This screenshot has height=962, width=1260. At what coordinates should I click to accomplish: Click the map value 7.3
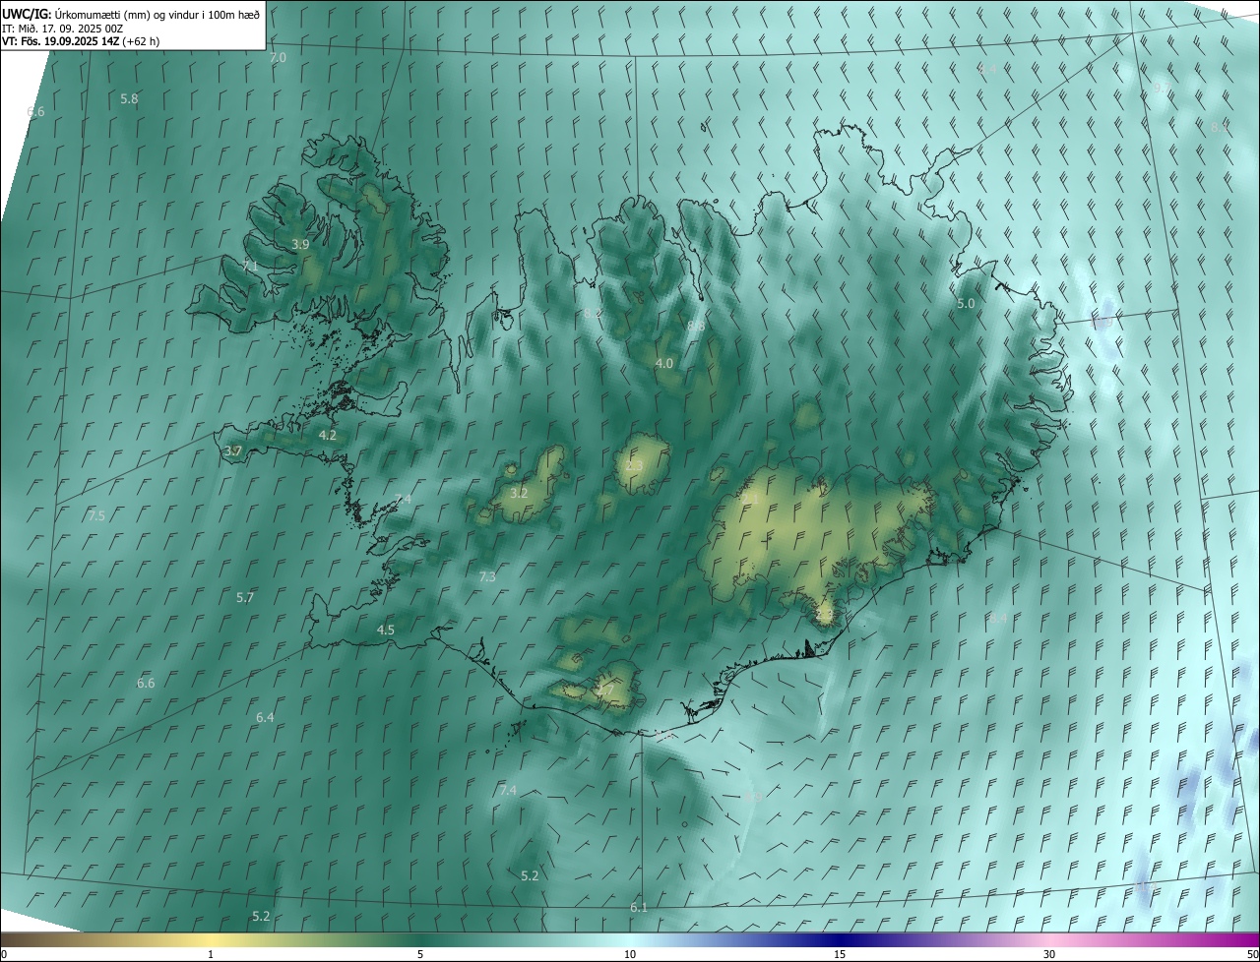[x=487, y=576]
